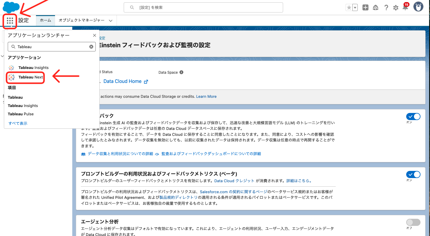
Task: Select the Tableau item under 項目
Action: pos(15,97)
